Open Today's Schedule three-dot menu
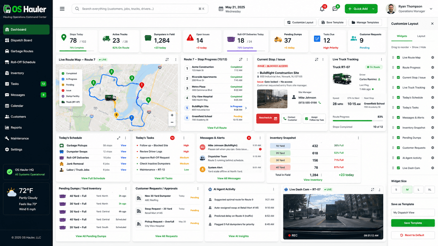 [125, 138]
